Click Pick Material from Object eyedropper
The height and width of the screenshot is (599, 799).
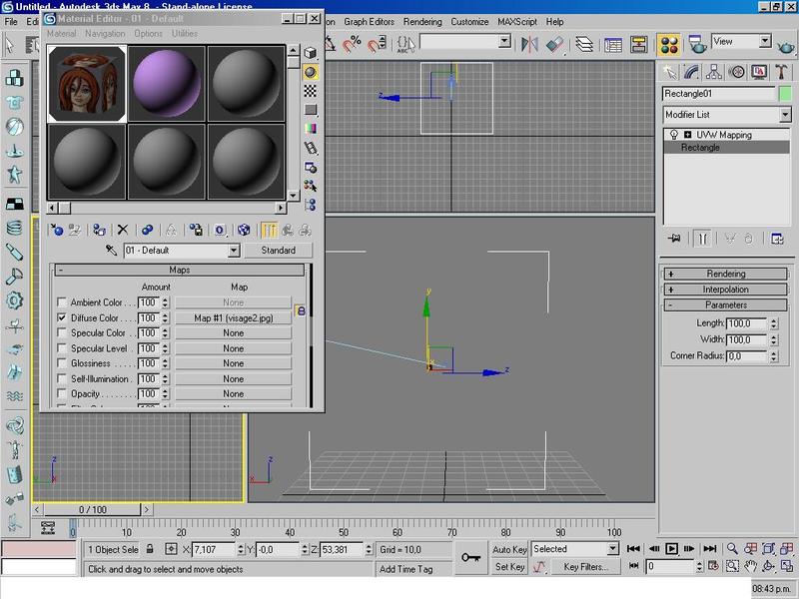pos(111,251)
